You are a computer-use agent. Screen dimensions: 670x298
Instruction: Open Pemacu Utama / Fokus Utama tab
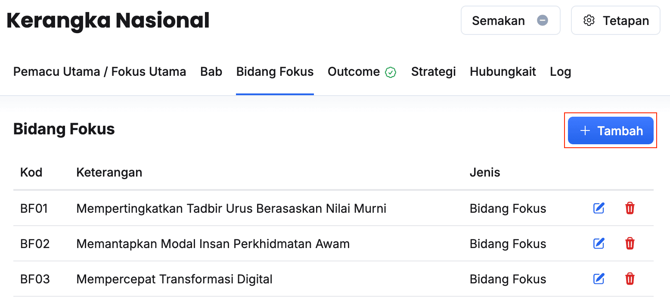point(99,71)
